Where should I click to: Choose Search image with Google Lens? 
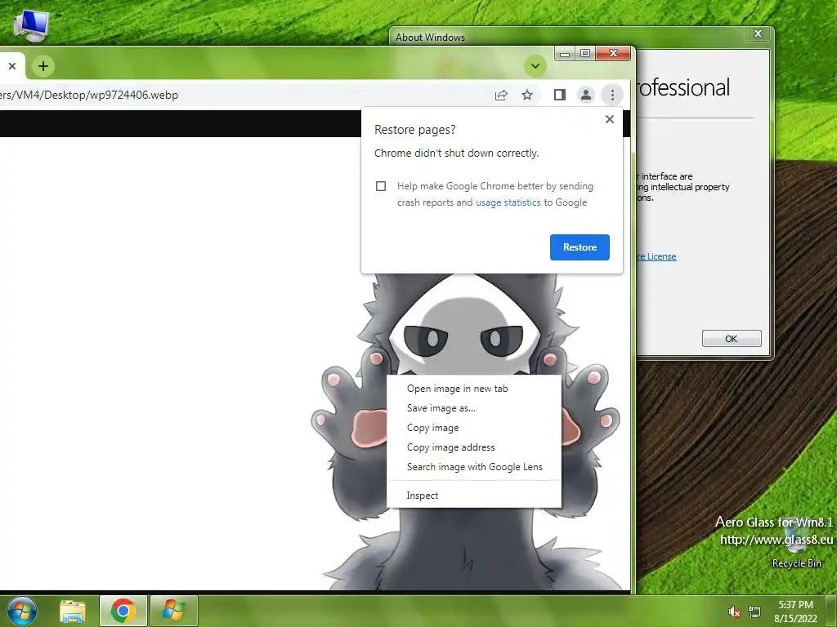(474, 467)
